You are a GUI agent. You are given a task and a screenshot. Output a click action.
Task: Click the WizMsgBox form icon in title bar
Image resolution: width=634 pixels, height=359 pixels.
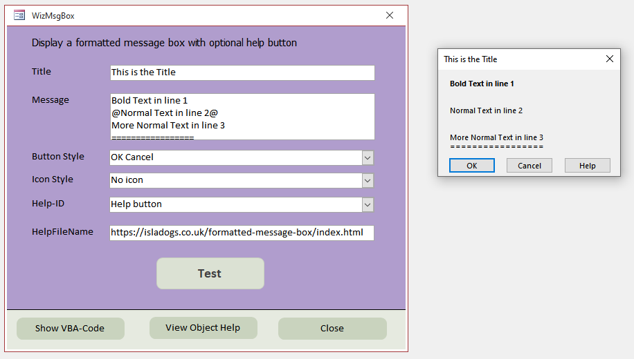(x=19, y=15)
